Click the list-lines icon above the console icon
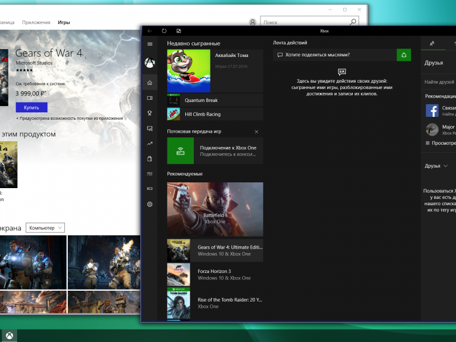 coord(150,174)
